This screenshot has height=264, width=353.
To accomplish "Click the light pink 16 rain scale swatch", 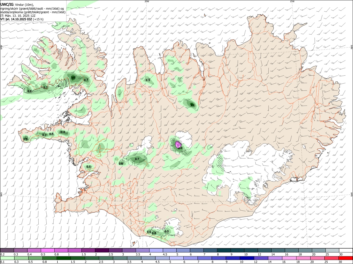I will [289, 258].
